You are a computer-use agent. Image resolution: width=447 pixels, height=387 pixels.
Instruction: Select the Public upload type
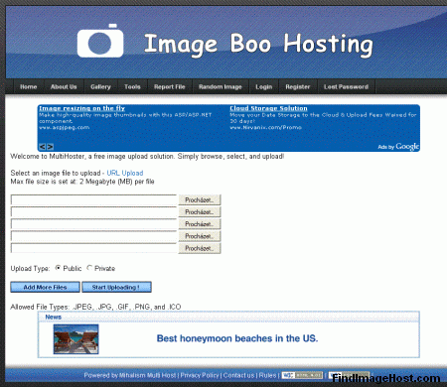tap(58, 268)
